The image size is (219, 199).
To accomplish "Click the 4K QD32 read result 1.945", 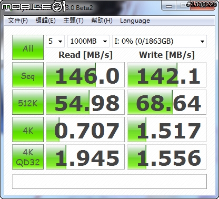I will (85, 157).
